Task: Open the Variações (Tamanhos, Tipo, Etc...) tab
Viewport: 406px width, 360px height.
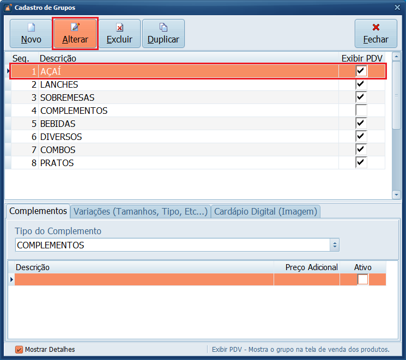Action: click(x=141, y=211)
